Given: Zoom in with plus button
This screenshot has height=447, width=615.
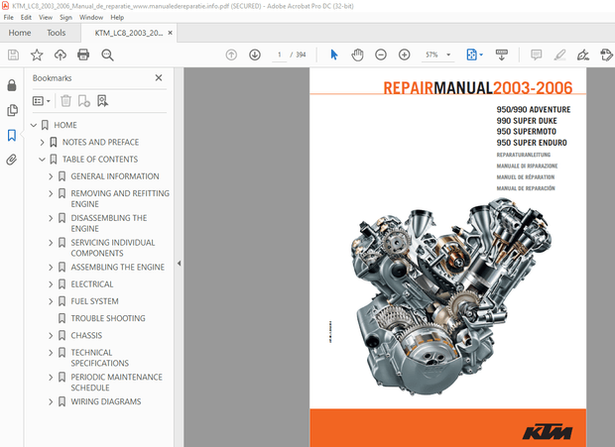Looking at the screenshot, I should (404, 55).
